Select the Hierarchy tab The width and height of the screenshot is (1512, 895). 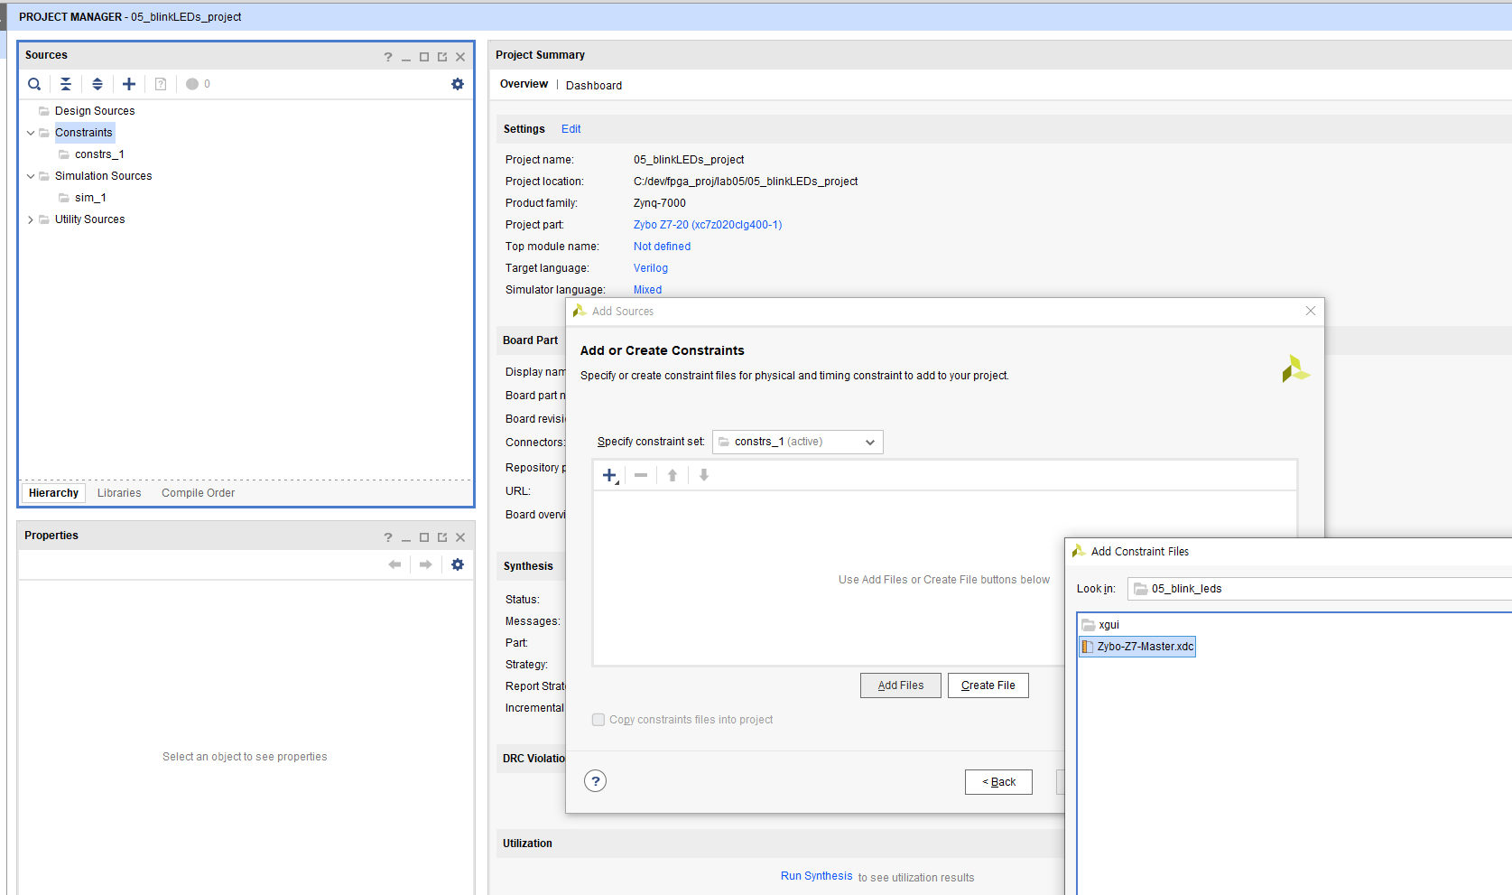53,493
